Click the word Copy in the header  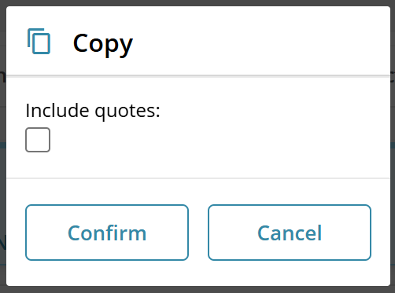103,44
